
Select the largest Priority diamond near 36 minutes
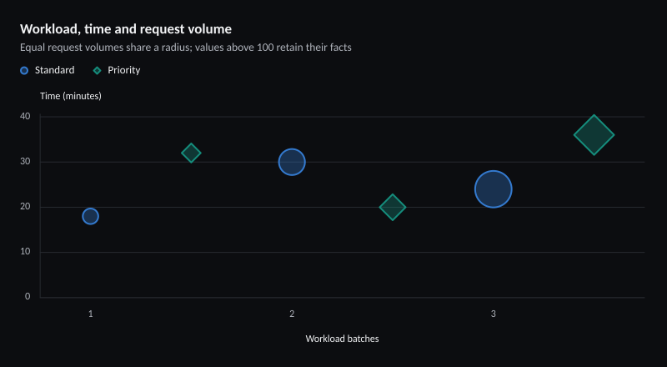click(594, 135)
